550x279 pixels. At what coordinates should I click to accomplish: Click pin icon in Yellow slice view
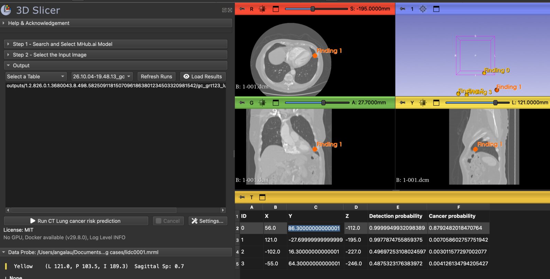click(403, 103)
